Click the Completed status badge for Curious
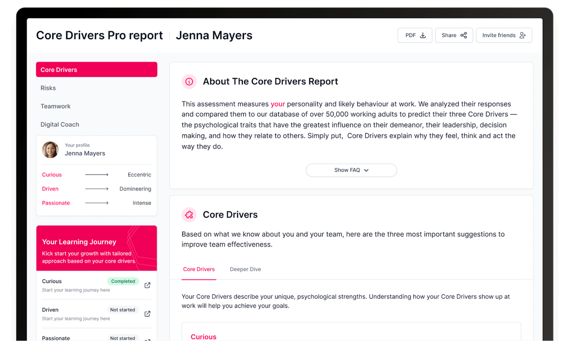Viewport: 569px width, 341px height. pos(123,281)
